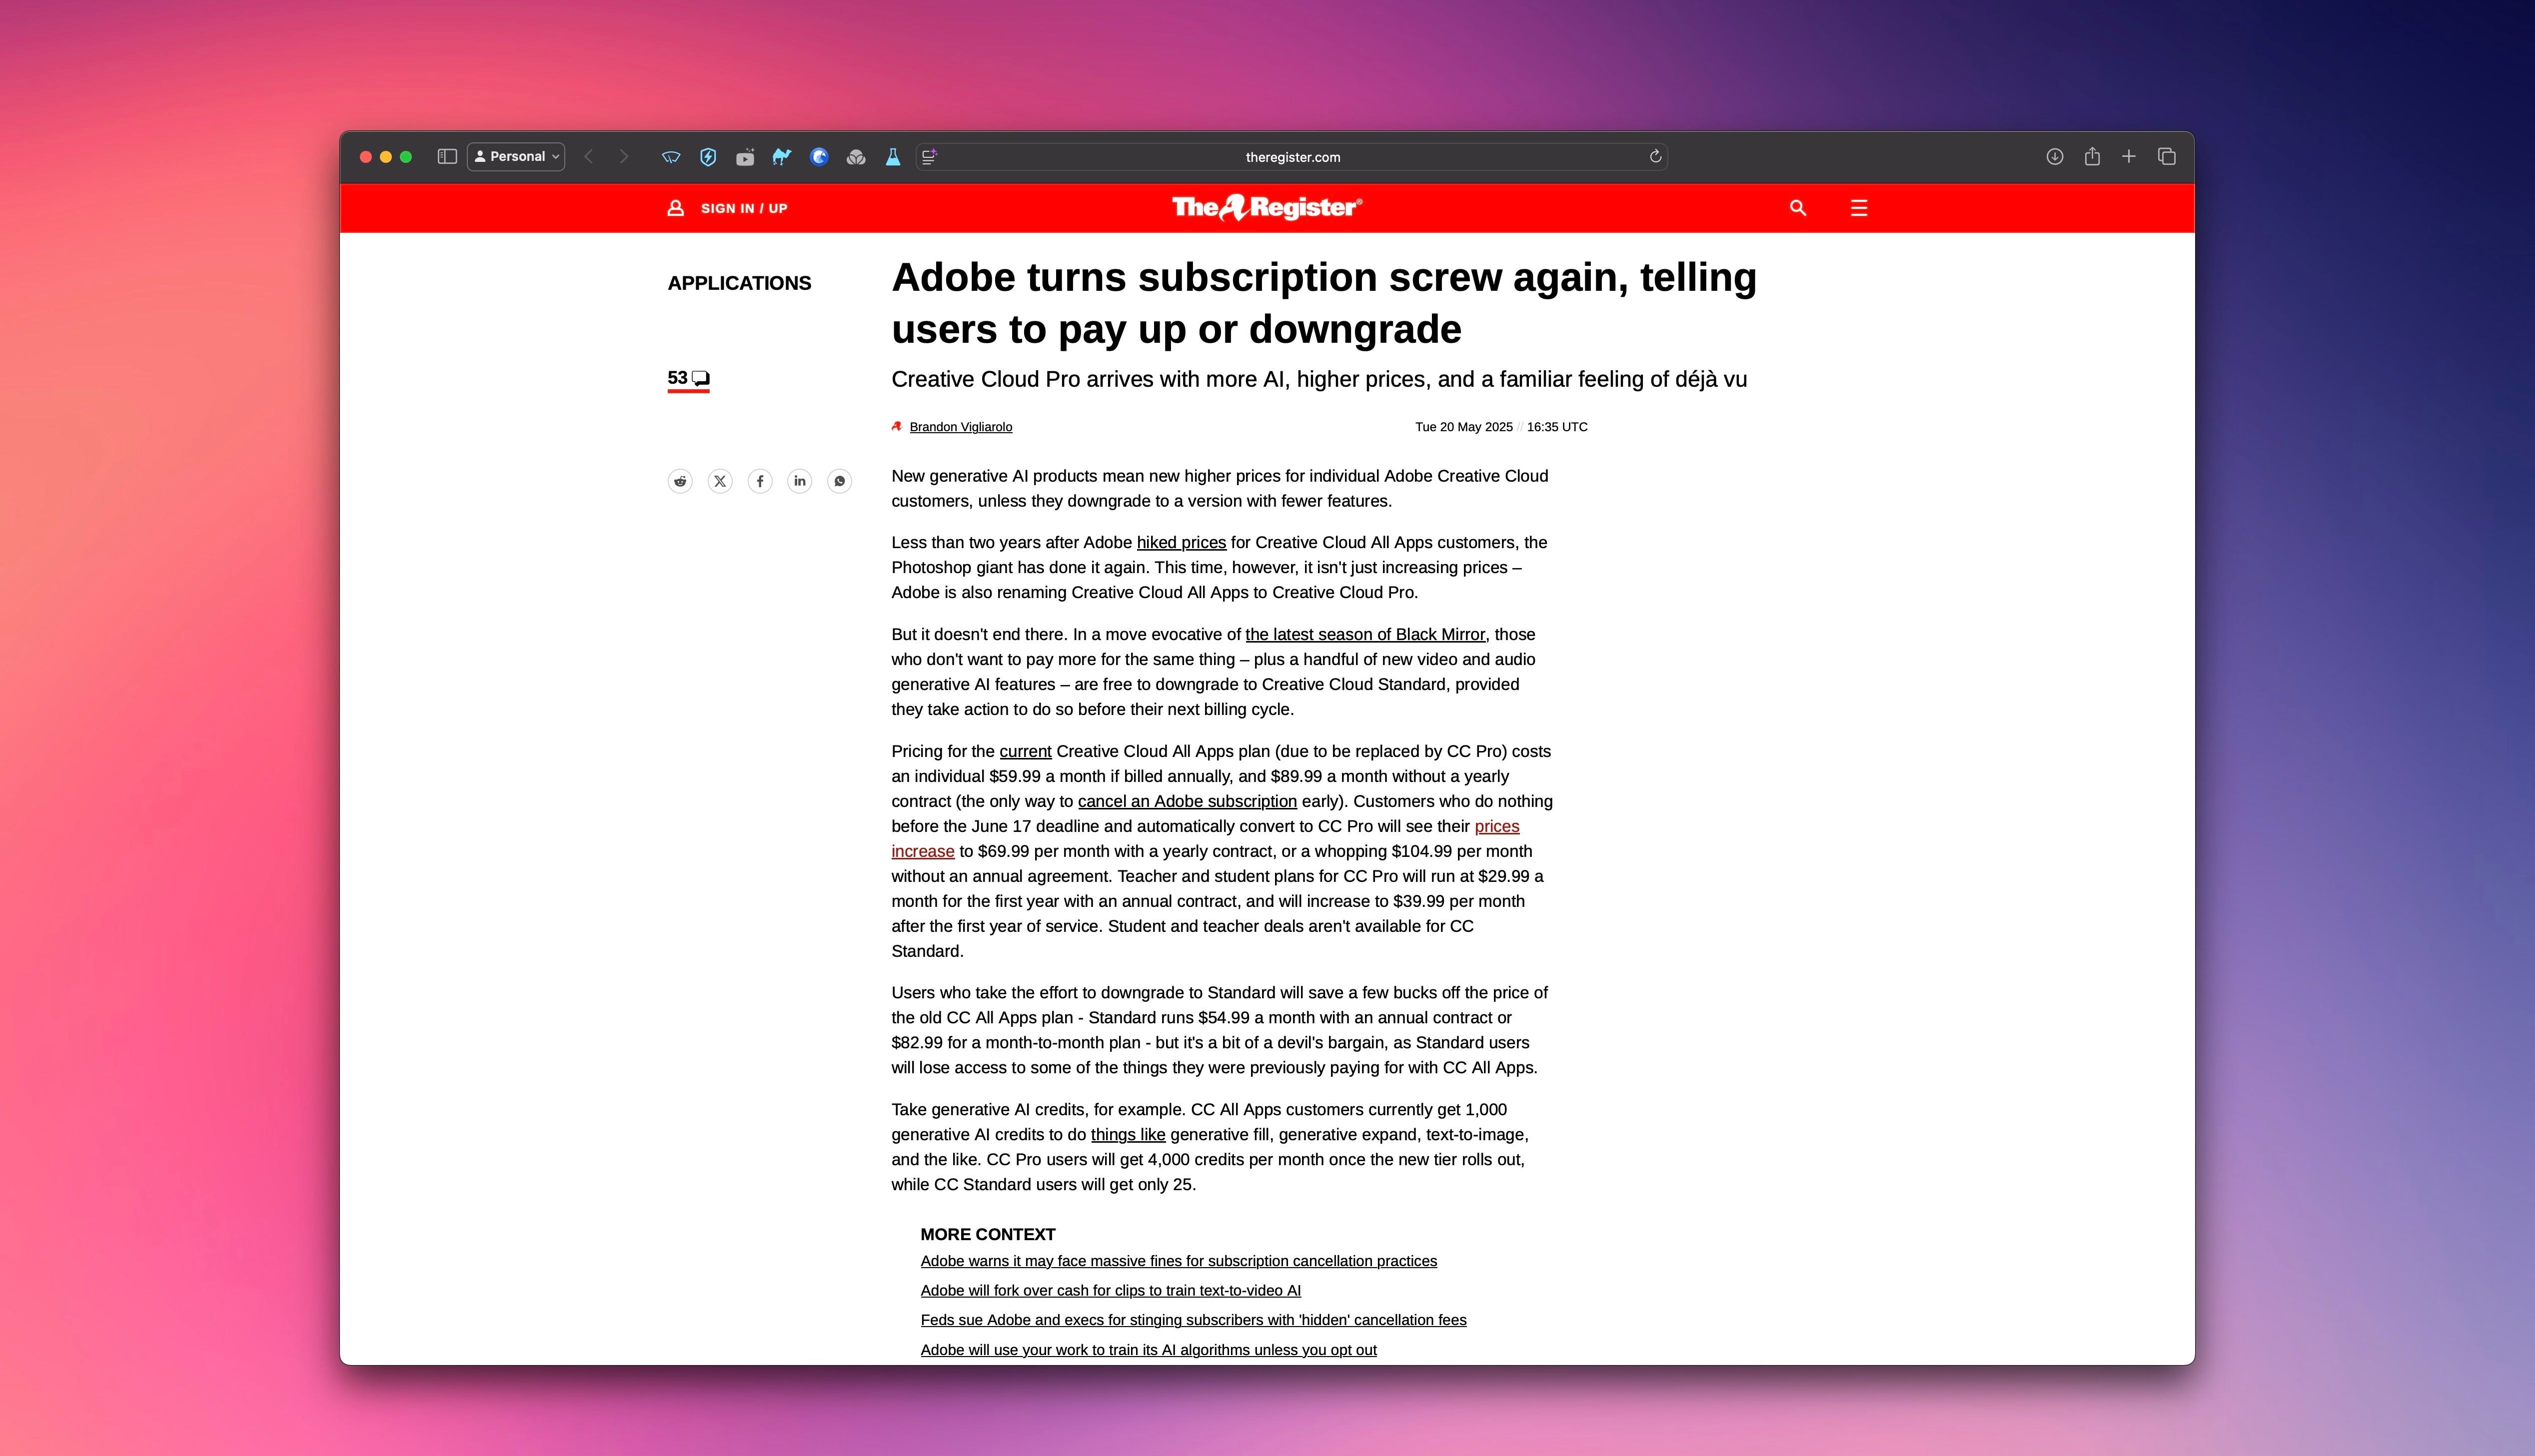Share article on LinkedIn
The height and width of the screenshot is (1456, 2535).
800,481
